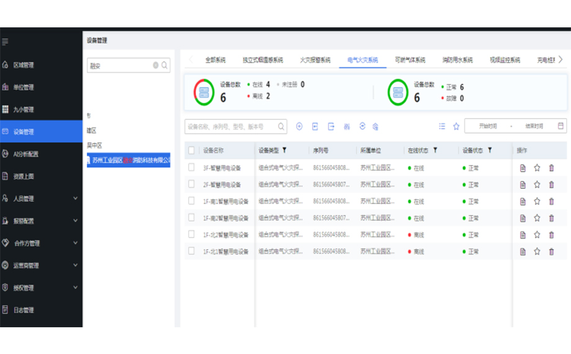
Task: Delete the 3F-智慧用电设备 row via trash icon
Action: (x=551, y=168)
